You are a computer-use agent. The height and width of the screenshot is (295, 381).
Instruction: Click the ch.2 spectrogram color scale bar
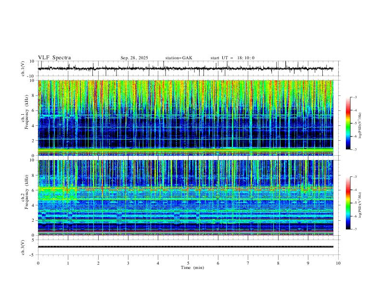pos(348,203)
